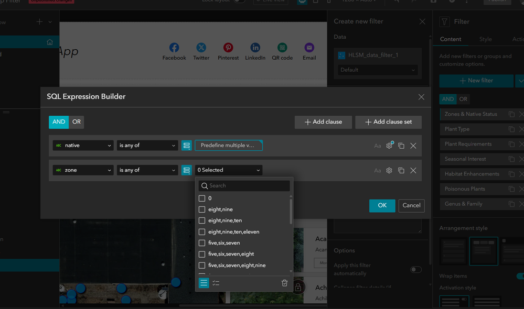Open settings gear for native clause

tap(389, 146)
